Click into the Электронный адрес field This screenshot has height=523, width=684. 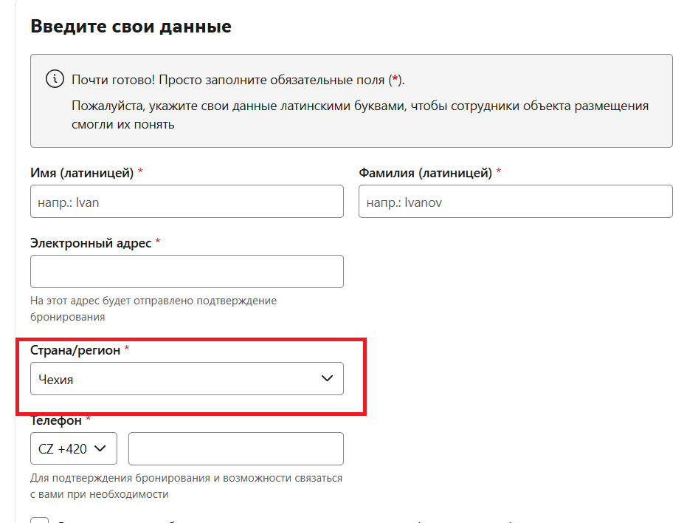(x=187, y=272)
